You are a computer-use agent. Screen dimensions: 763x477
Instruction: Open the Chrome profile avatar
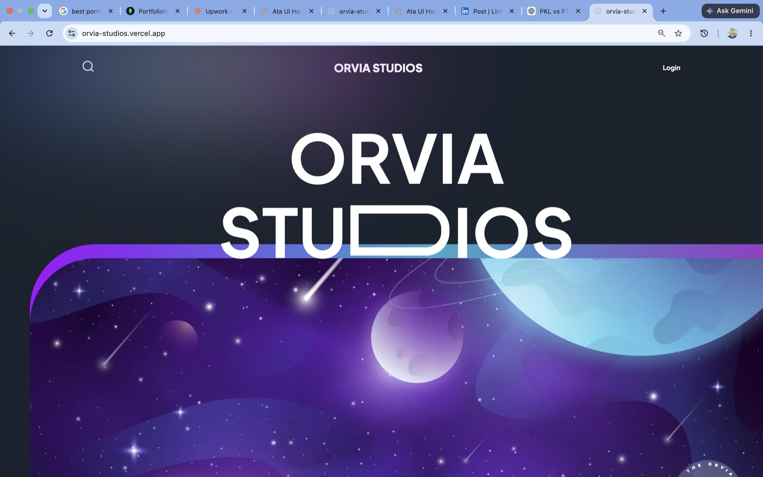point(732,33)
